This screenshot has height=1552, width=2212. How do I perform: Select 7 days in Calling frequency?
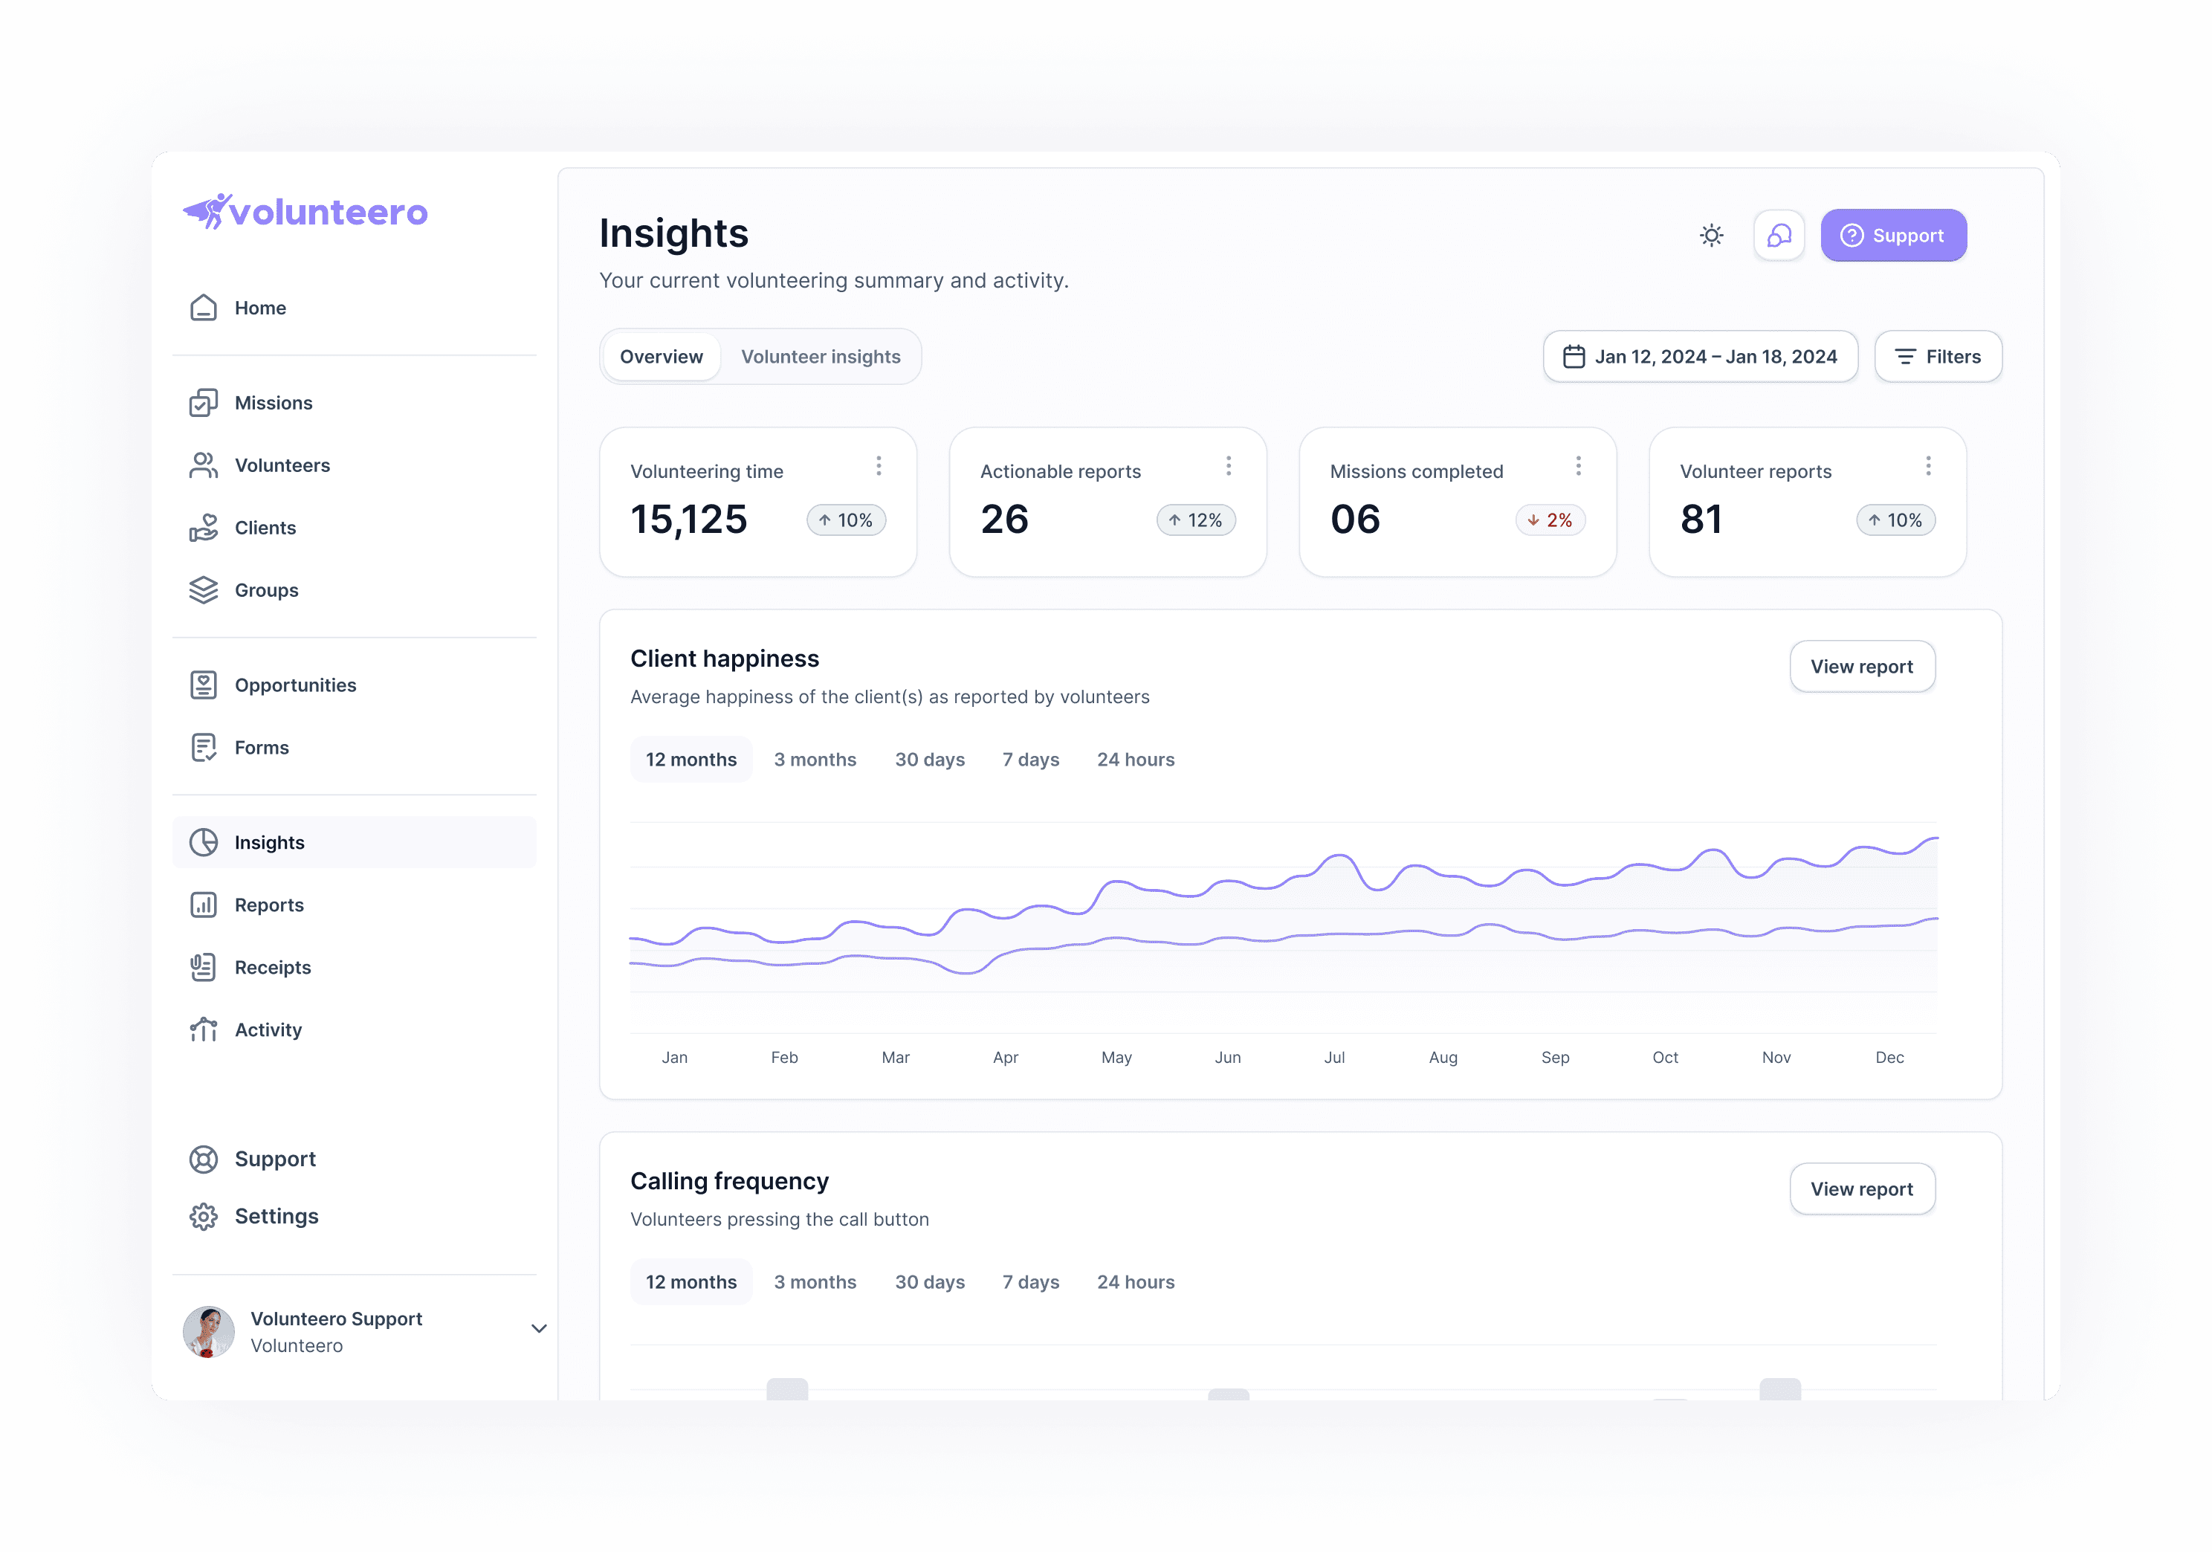(1030, 1281)
